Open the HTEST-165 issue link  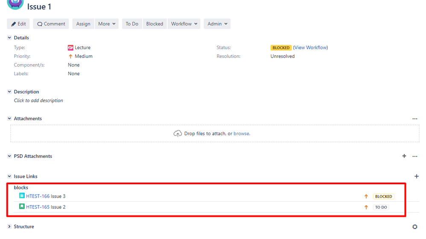coord(38,207)
